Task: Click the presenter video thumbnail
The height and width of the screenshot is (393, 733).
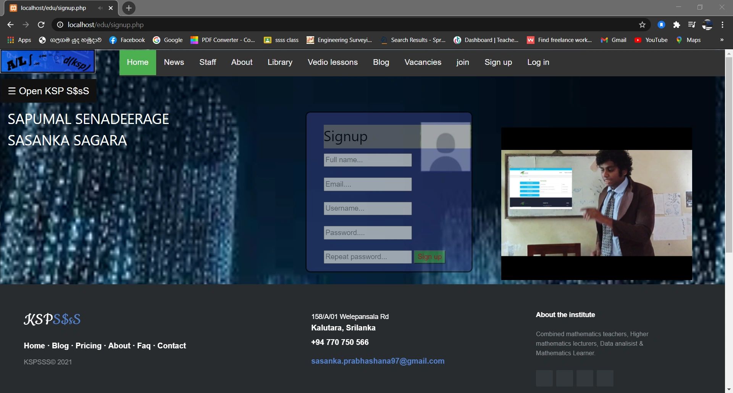Action: [x=596, y=203]
